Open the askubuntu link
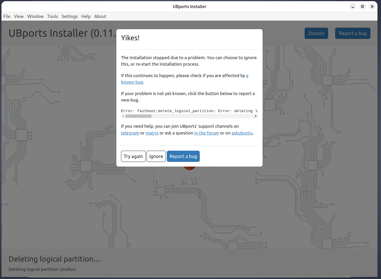The width and height of the screenshot is (381, 279). pyautogui.click(x=242, y=133)
